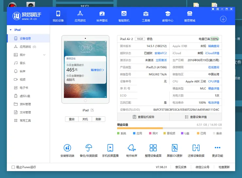The image size is (242, 178).
Task: Click 在线查询 for warranty period
Action: coord(214,67)
